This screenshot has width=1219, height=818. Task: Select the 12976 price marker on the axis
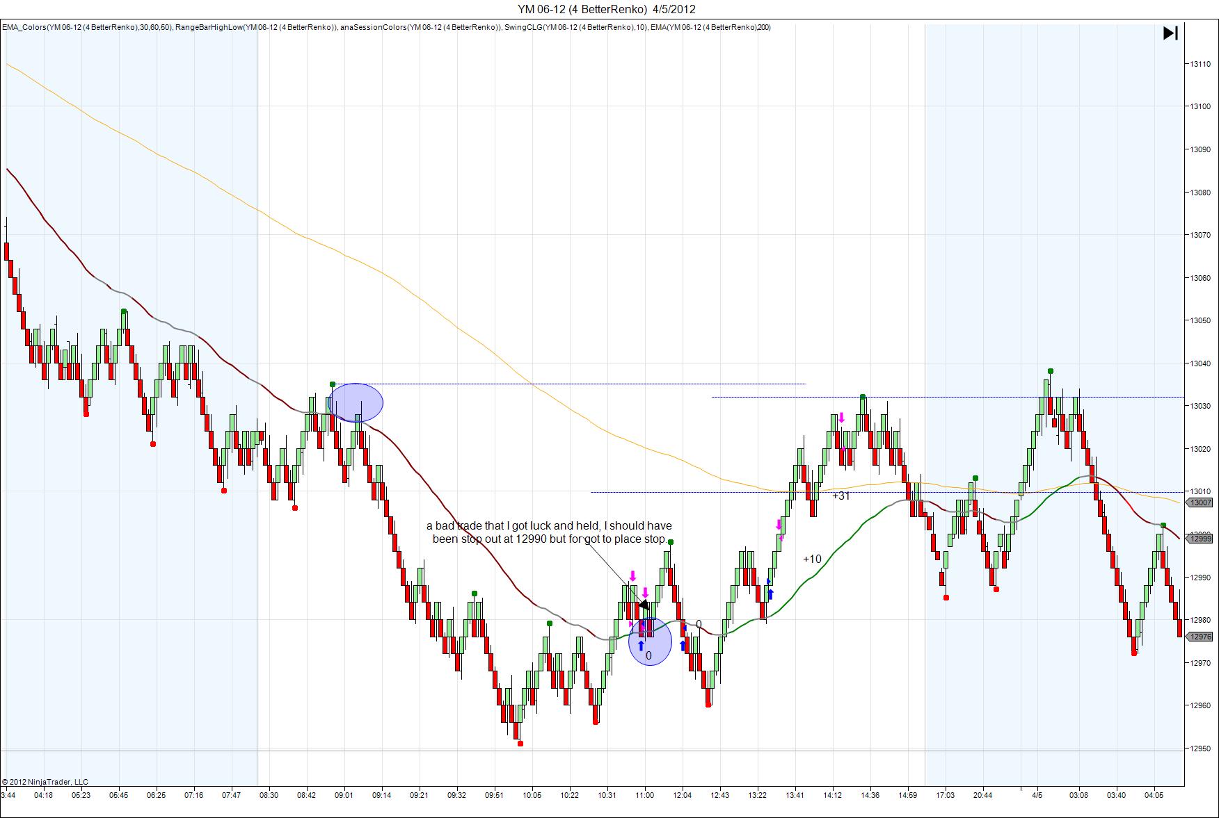(1200, 637)
